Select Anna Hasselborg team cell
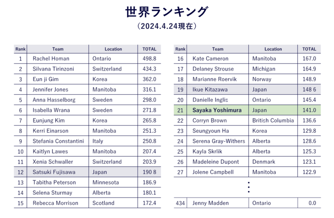This screenshot has width=334, height=218. 54,100
